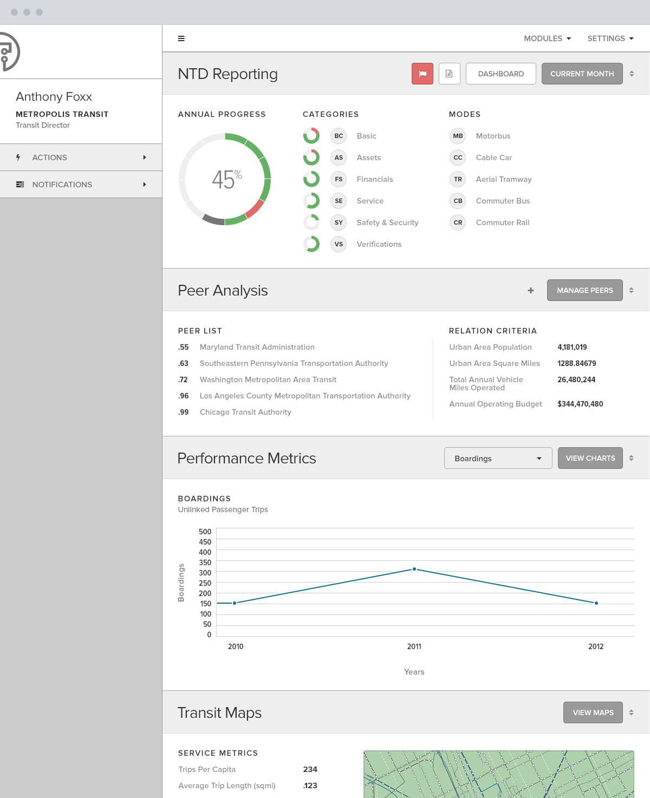This screenshot has height=798, width=650.
Task: Click the View Charts button
Action: coord(590,458)
